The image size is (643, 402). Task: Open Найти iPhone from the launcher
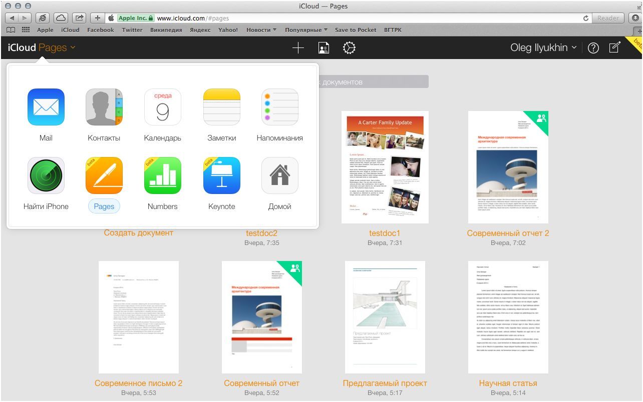pos(46,175)
